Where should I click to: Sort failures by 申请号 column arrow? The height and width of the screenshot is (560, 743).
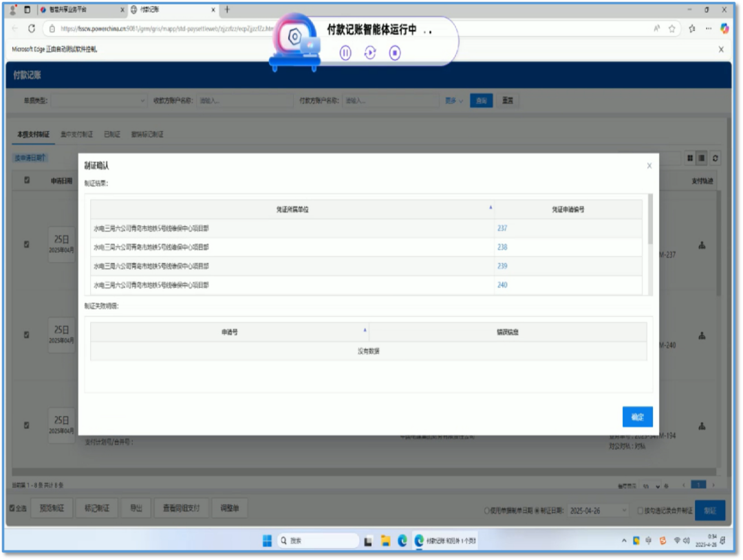point(365,330)
